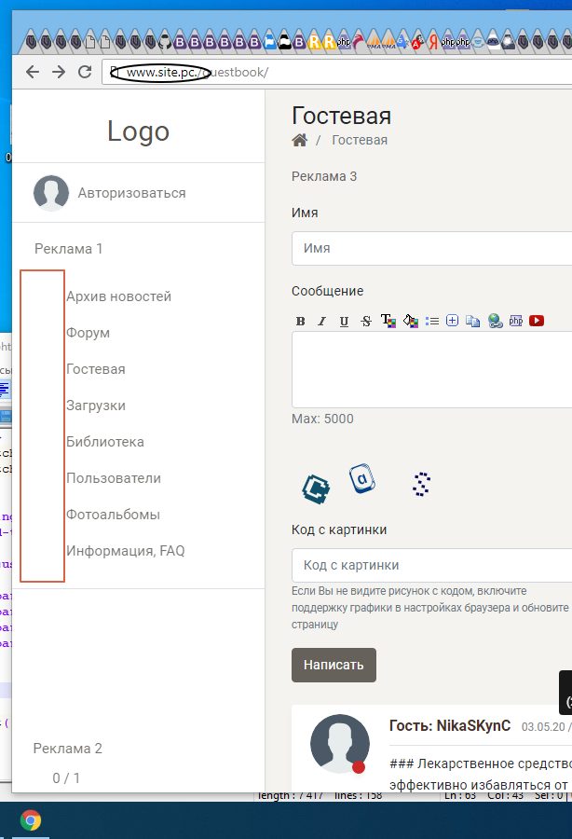
Task: Click the Logo site header
Action: coord(139,131)
